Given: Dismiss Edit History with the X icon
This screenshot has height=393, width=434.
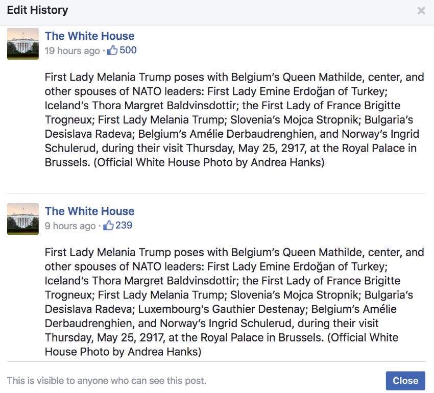Looking at the screenshot, I should (421, 11).
